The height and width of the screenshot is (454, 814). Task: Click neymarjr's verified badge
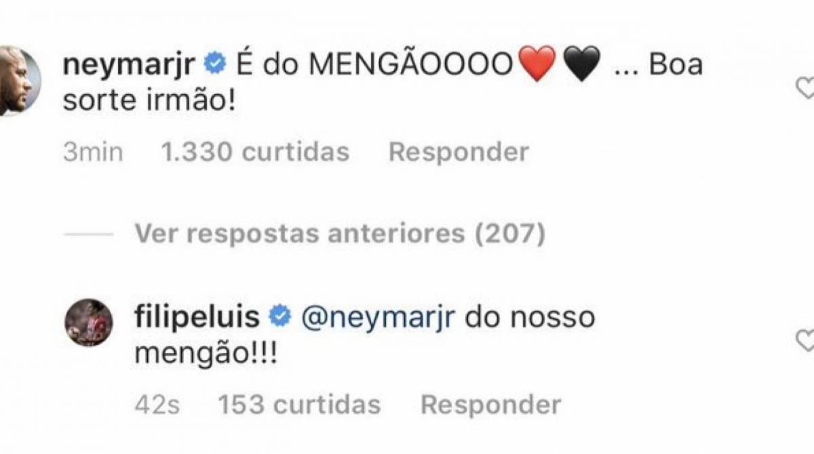click(216, 63)
